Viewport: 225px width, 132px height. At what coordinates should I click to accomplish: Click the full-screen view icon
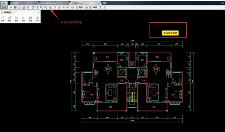click(x=100, y=7)
